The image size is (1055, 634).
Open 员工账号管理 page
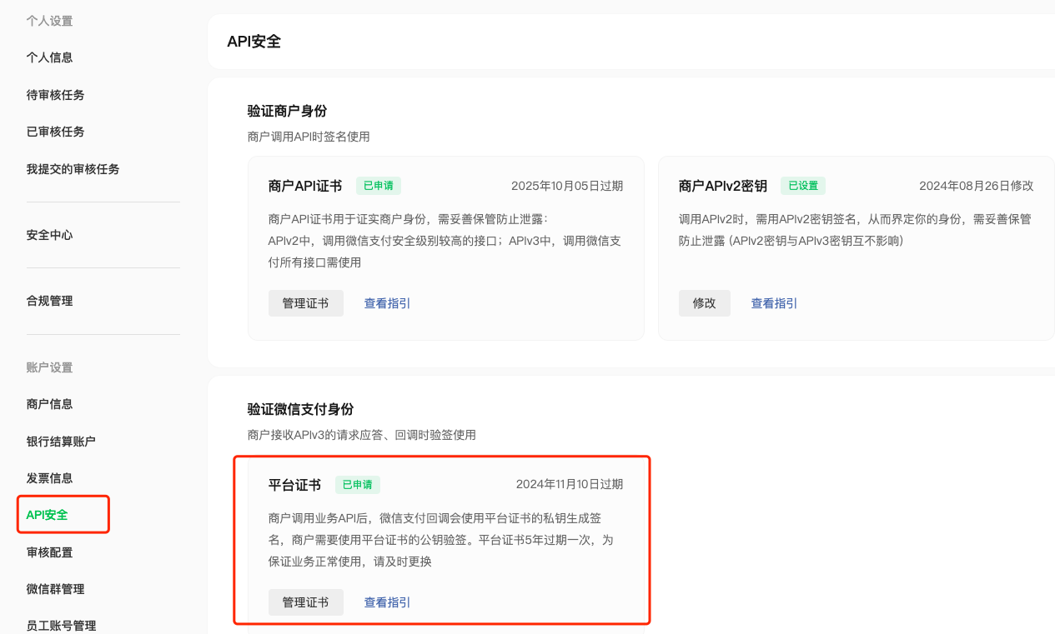point(61,626)
